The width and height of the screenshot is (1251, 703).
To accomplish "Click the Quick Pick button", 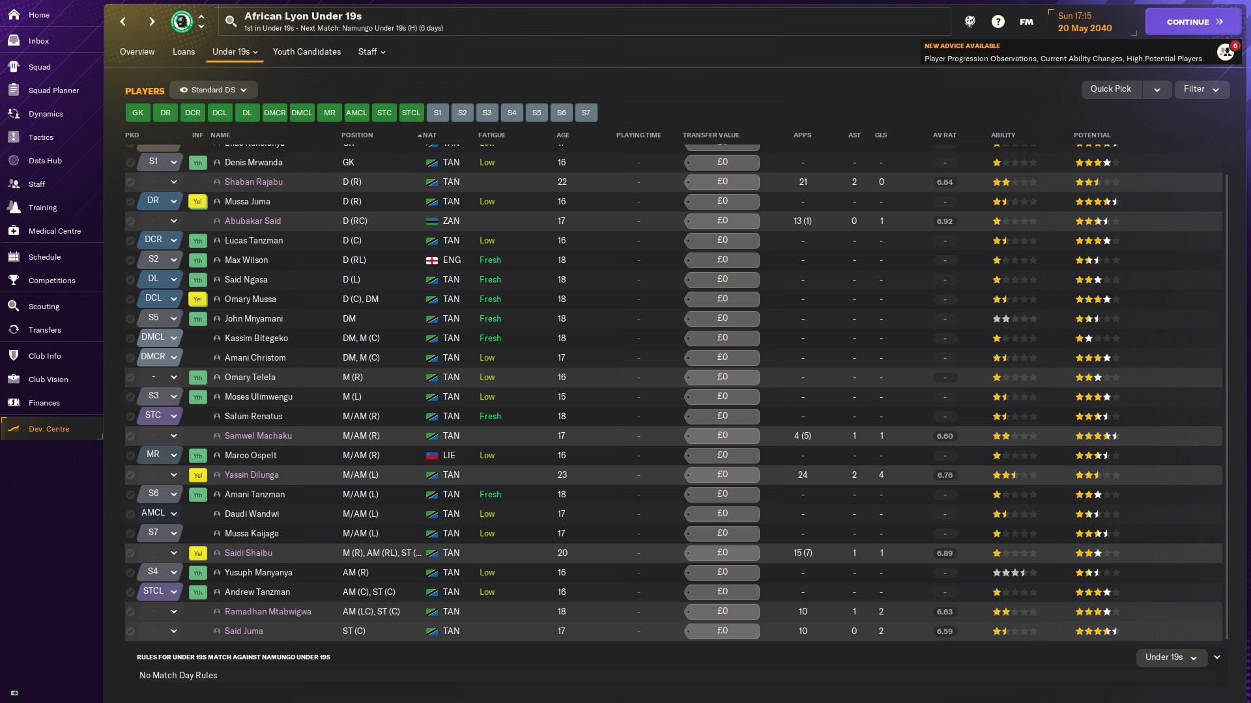I will [1110, 89].
